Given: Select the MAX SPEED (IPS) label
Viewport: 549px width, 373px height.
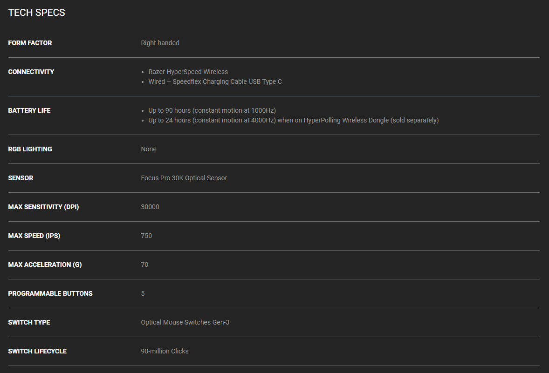Looking at the screenshot, I should click(x=34, y=236).
